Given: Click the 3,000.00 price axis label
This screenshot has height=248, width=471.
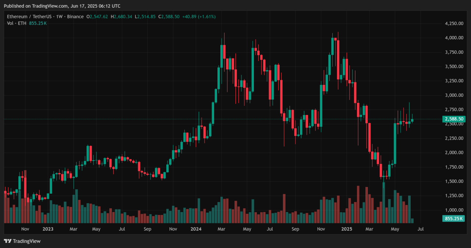Looking at the screenshot, I should [x=454, y=95].
